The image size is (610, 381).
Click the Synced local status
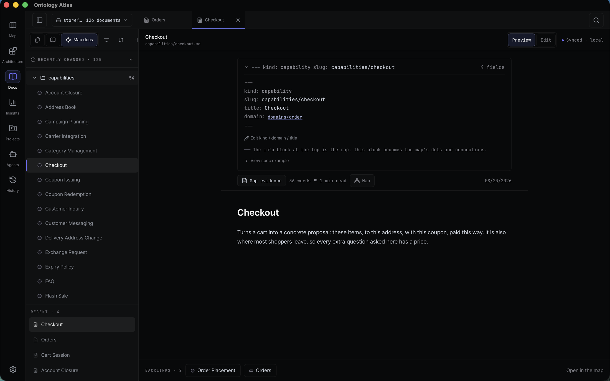point(582,40)
